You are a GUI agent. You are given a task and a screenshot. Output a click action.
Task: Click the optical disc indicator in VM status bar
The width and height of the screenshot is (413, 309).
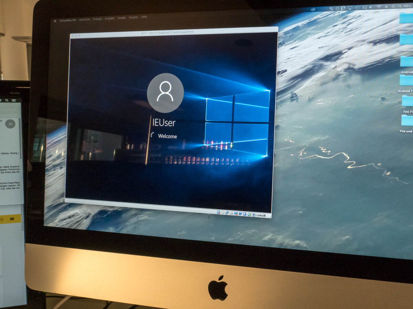pos(223,213)
